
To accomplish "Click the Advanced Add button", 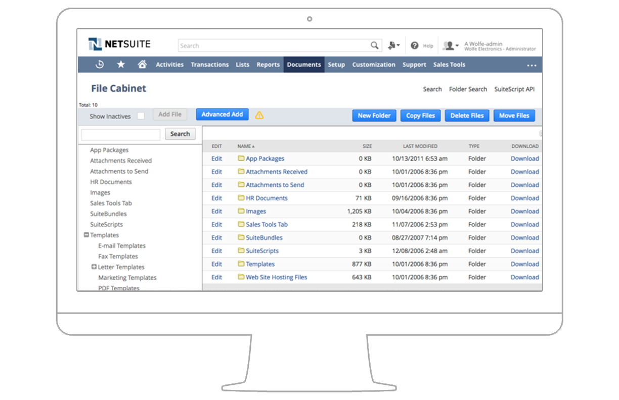I will [222, 115].
